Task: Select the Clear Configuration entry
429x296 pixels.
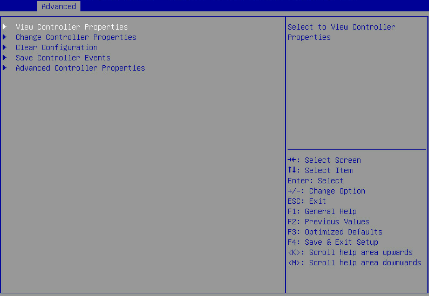Action: [x=57, y=47]
